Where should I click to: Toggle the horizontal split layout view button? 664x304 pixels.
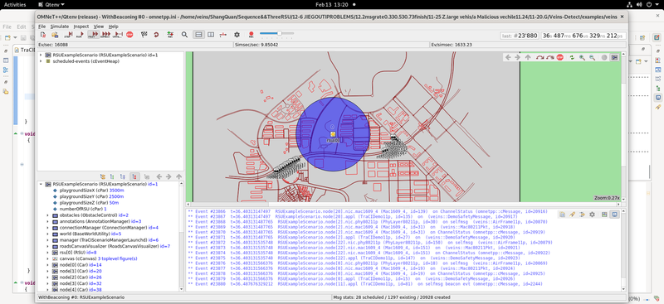coord(198,35)
